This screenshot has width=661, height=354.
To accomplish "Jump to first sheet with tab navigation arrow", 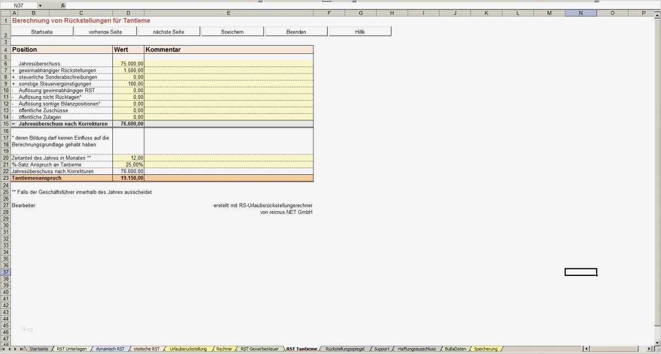I will pos(4,349).
